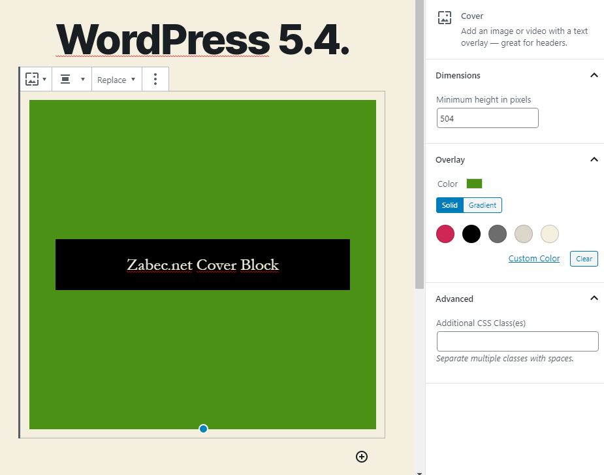Collapse the Advanced panel
Screen dimensions: 604x475
[x=594, y=299]
